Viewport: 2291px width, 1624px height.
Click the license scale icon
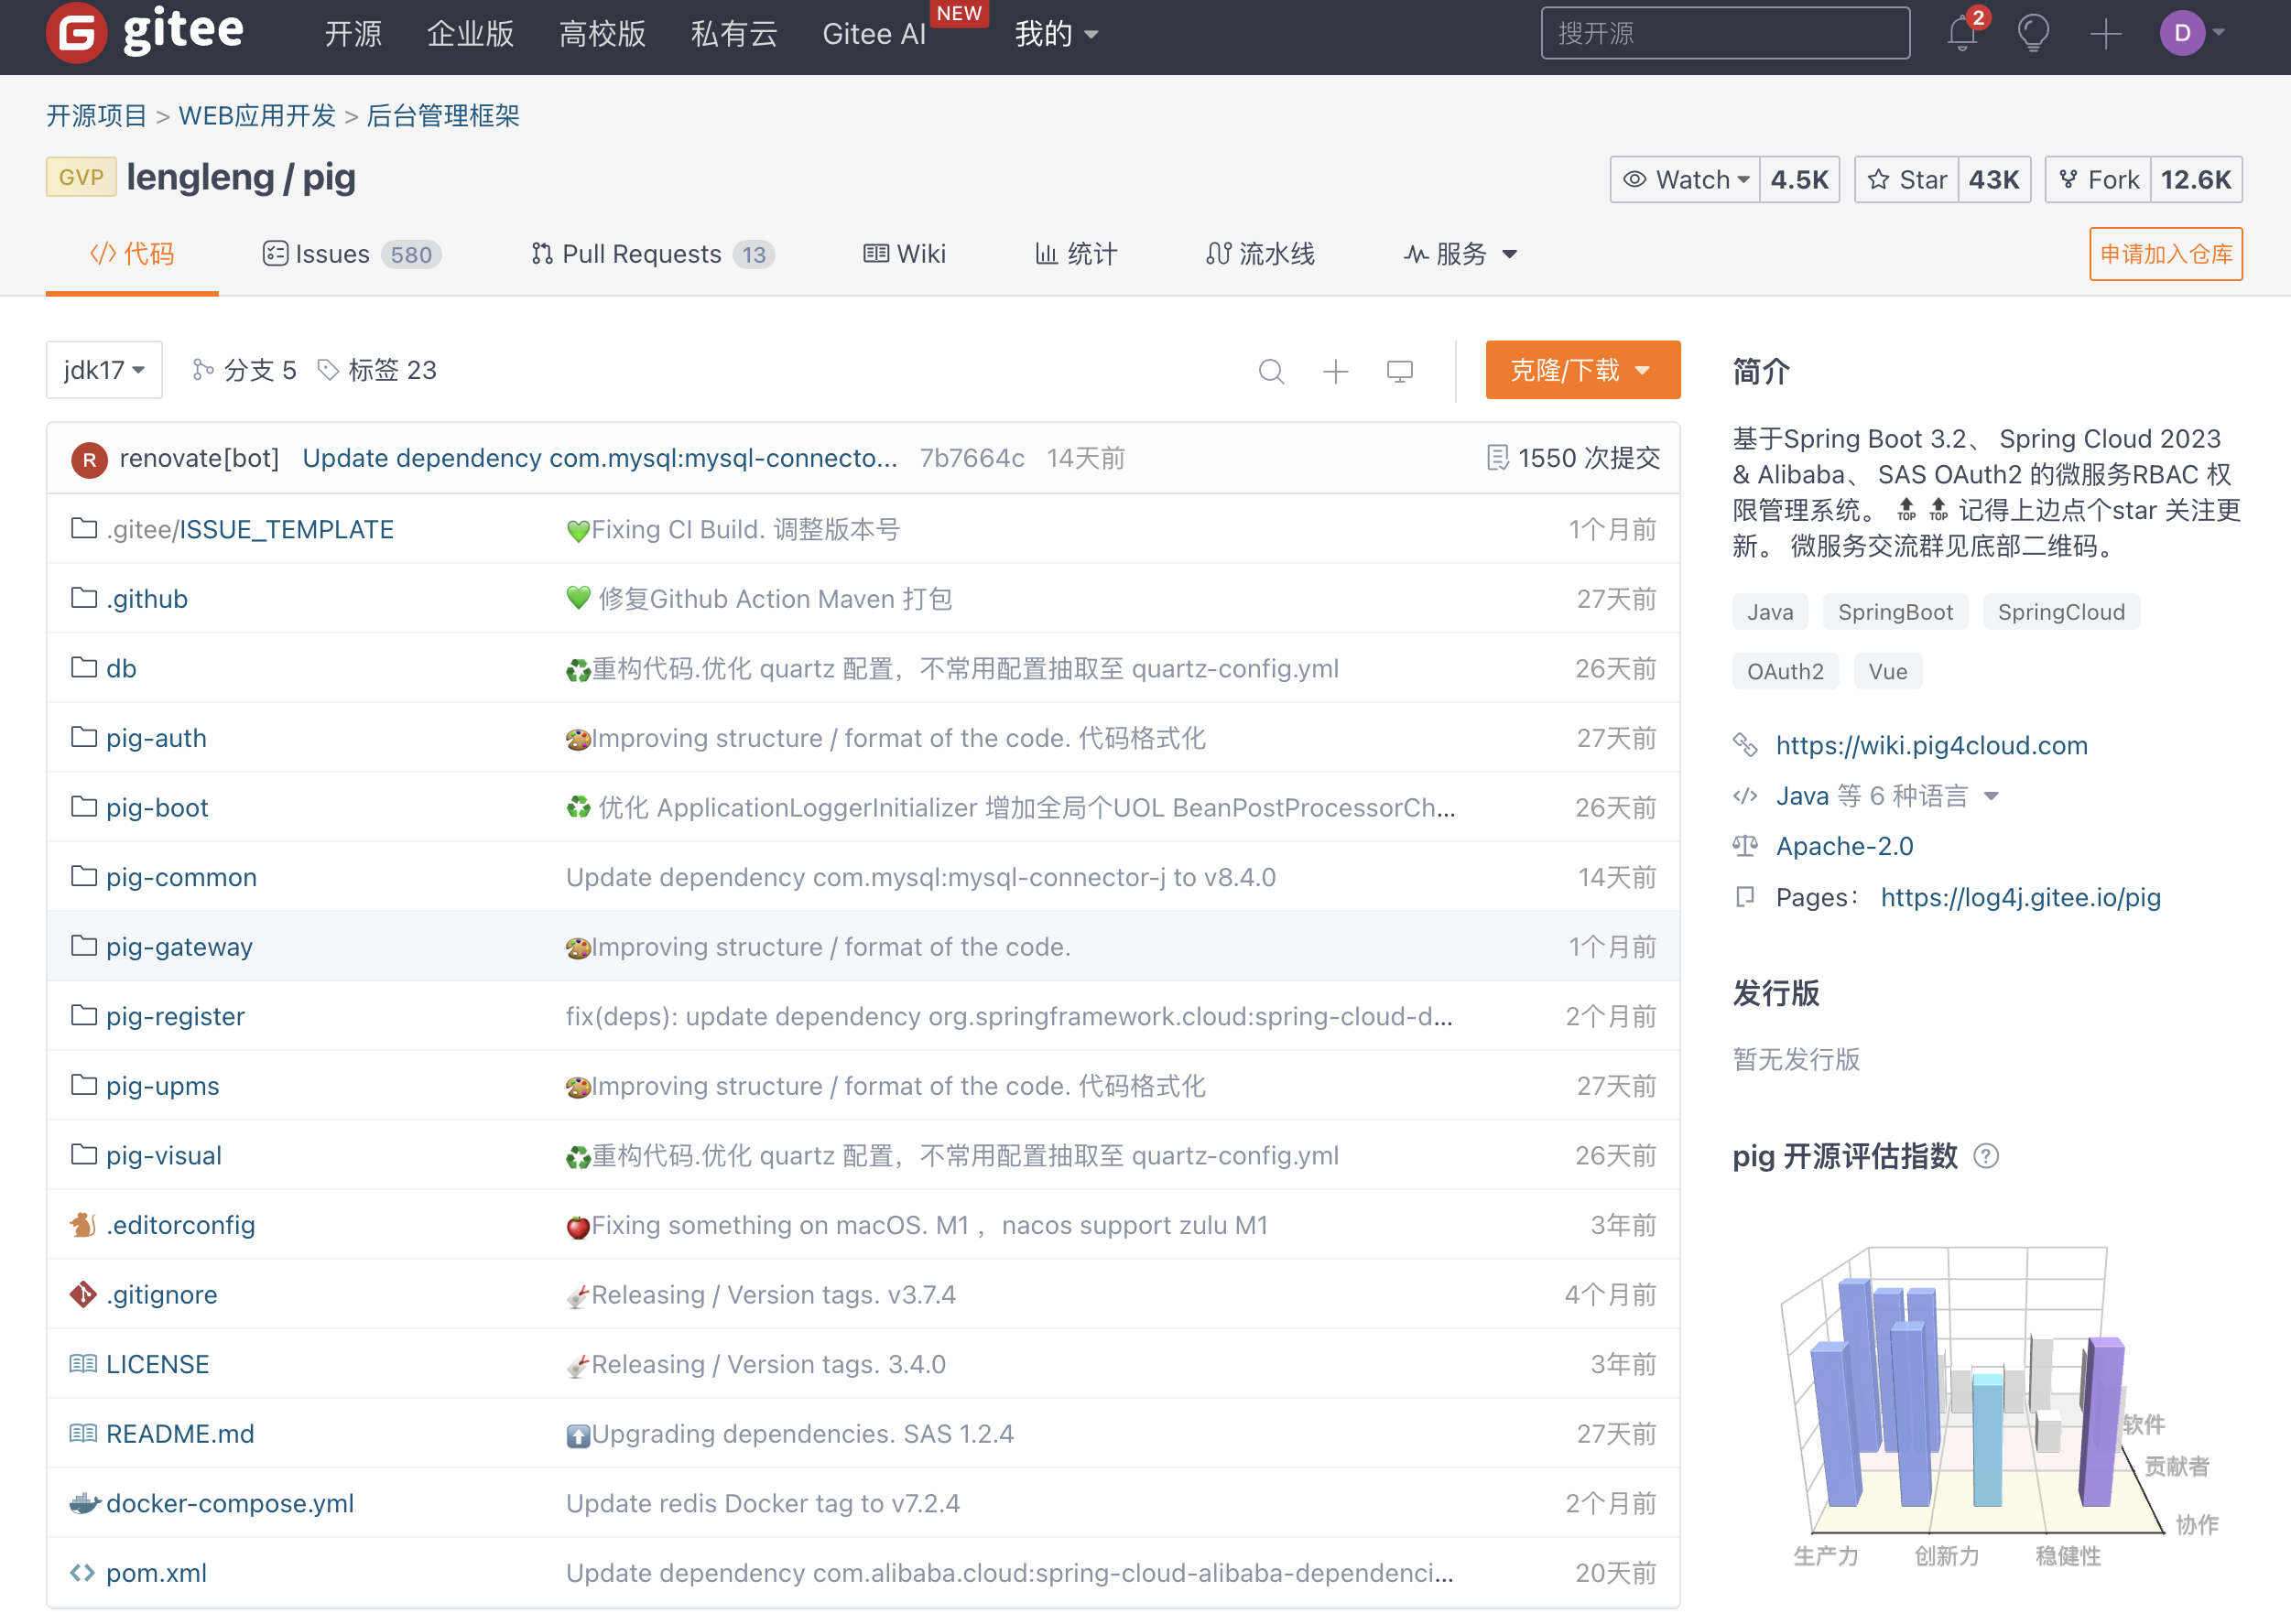tap(1745, 846)
